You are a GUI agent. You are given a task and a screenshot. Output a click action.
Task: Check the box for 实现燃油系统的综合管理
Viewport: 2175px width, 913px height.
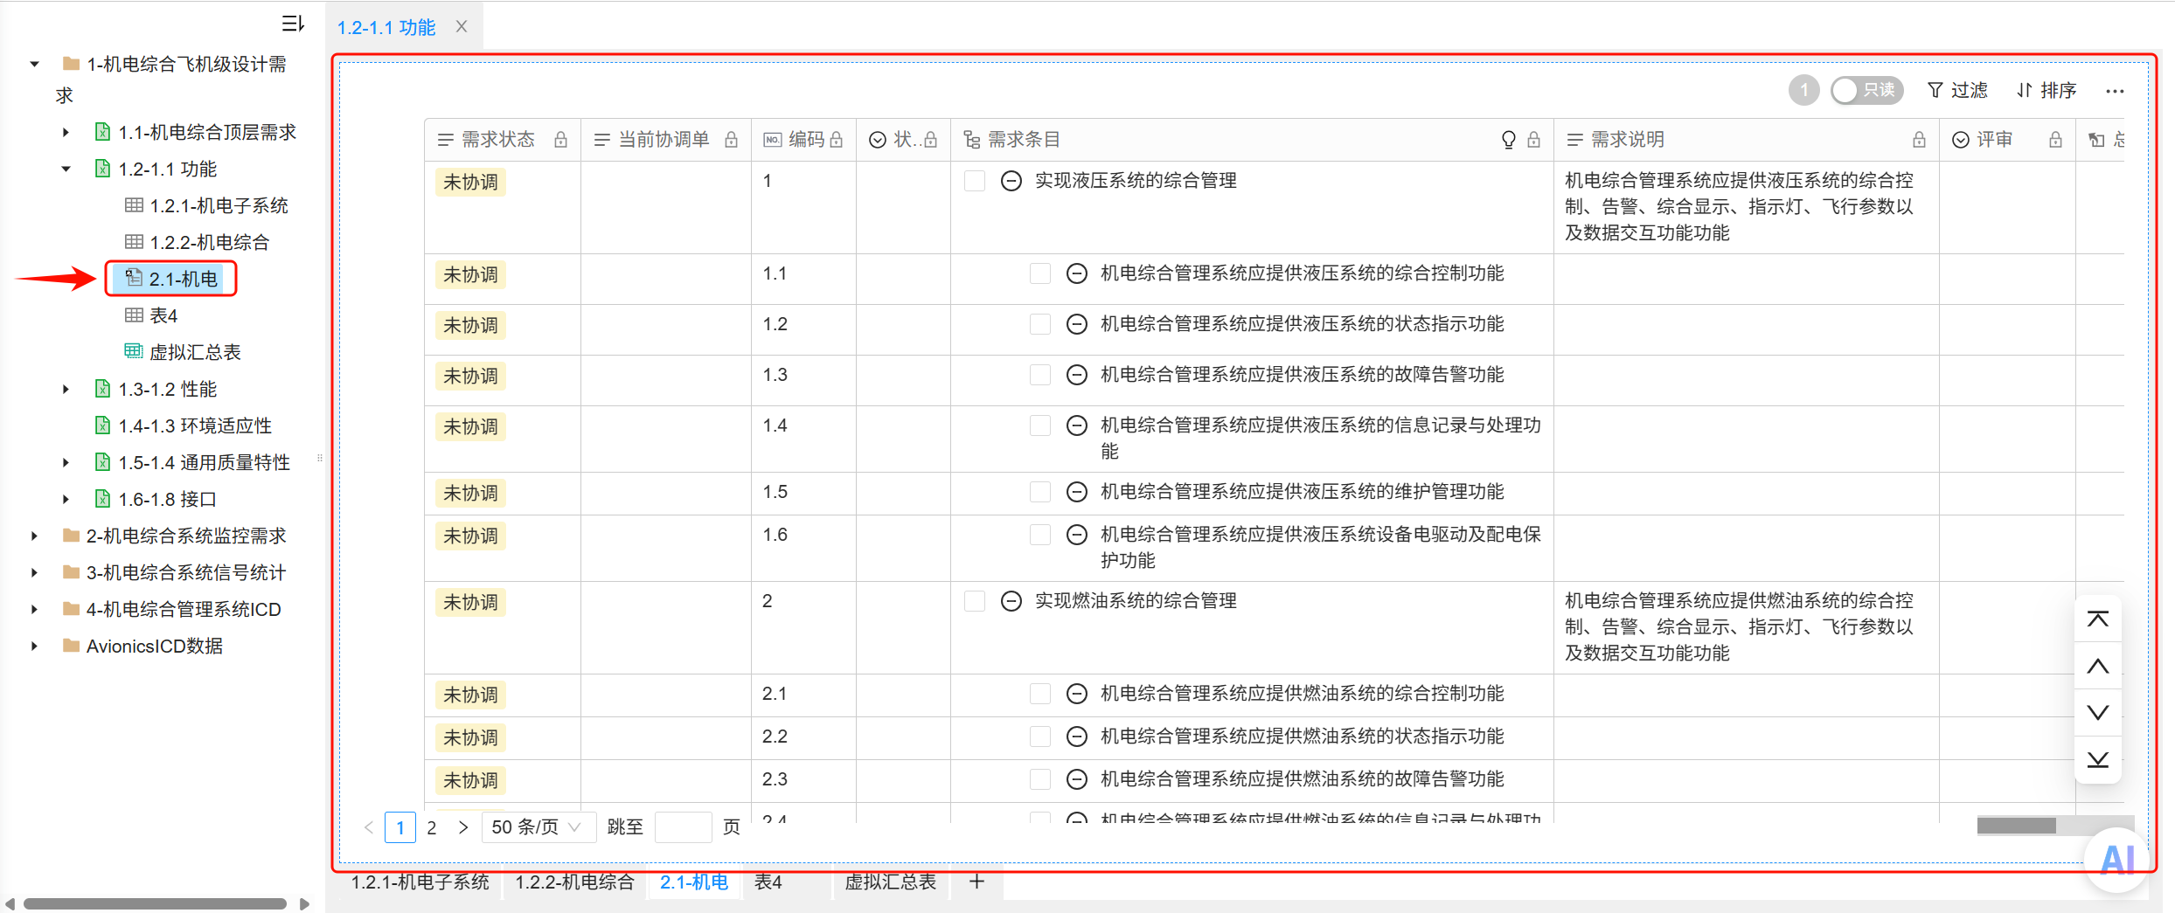pos(975,601)
